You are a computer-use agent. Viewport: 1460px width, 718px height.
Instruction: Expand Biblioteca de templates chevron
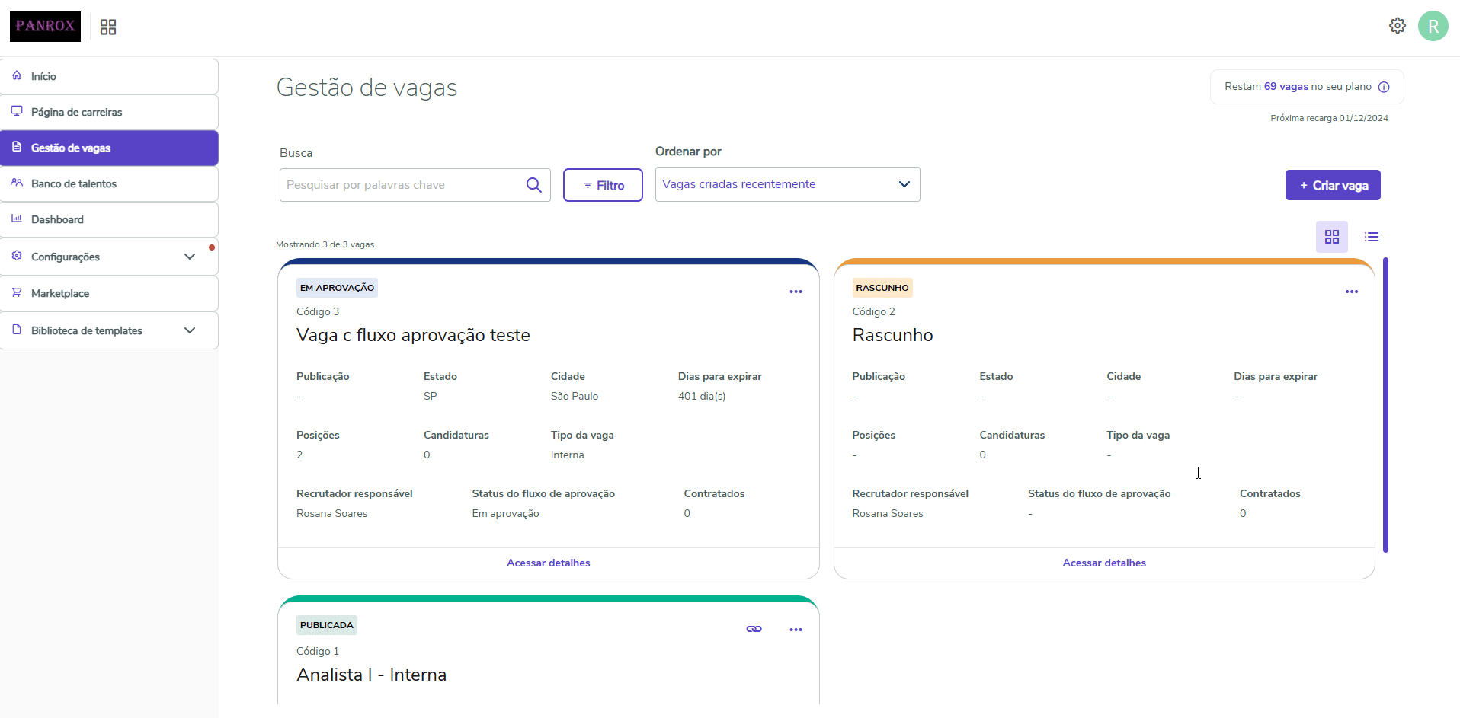[190, 330]
